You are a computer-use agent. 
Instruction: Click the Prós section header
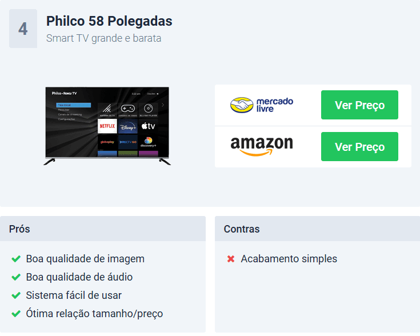[103, 229]
